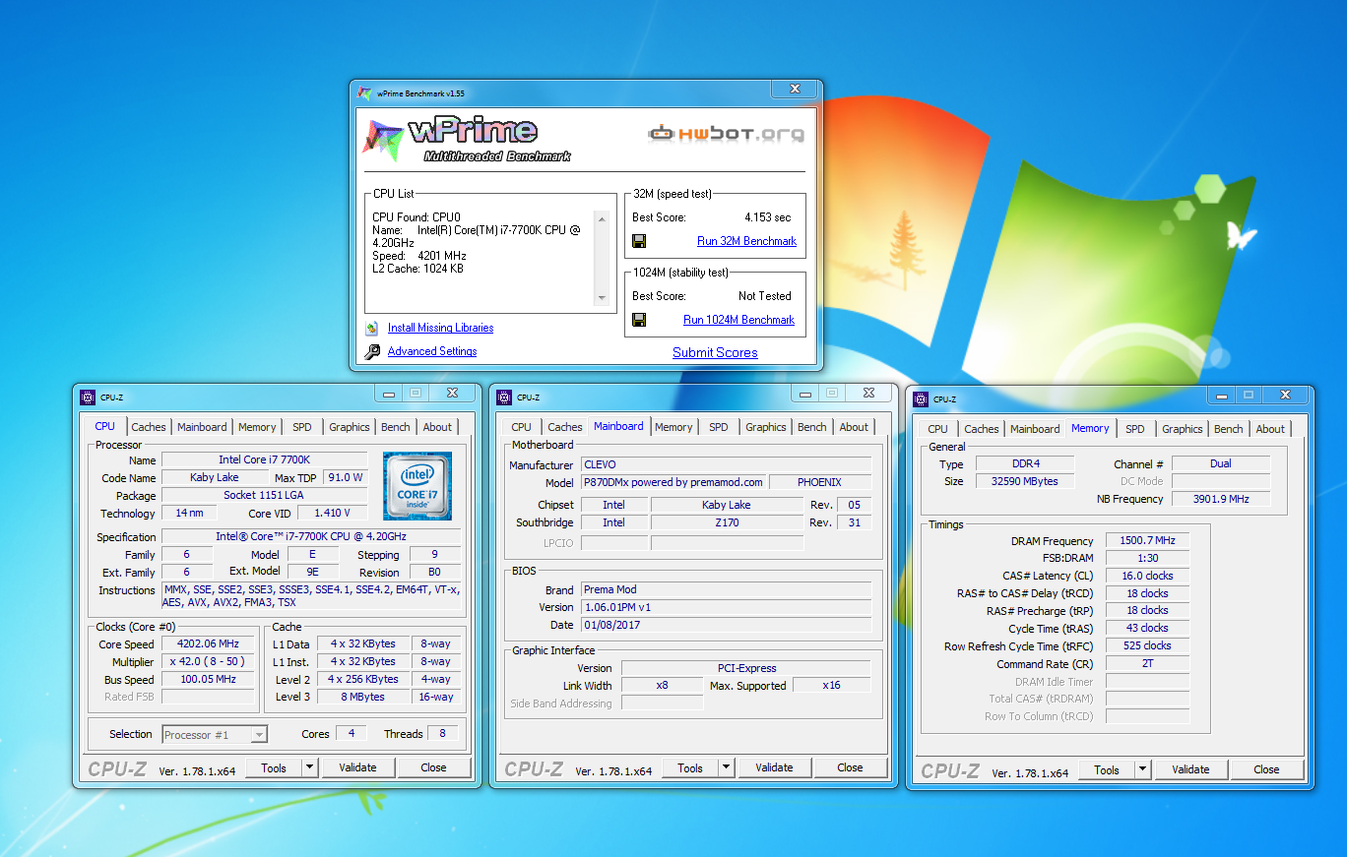Click the Intel Core i7 logo in CPU-Z
The image size is (1347, 857).
(x=417, y=486)
